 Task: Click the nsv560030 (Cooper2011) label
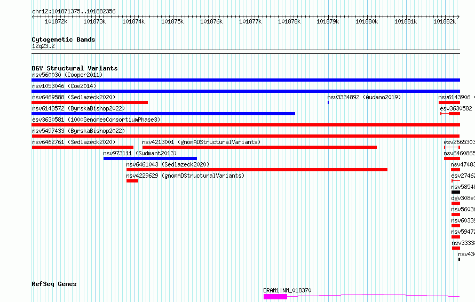pyautogui.click(x=67, y=75)
